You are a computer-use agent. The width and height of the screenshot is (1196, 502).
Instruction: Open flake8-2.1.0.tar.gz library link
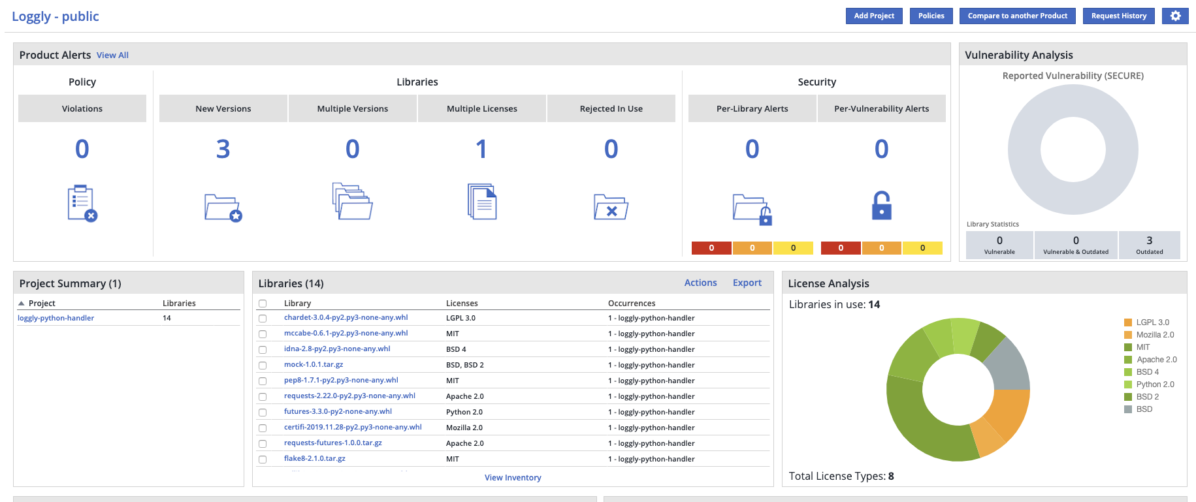point(315,458)
